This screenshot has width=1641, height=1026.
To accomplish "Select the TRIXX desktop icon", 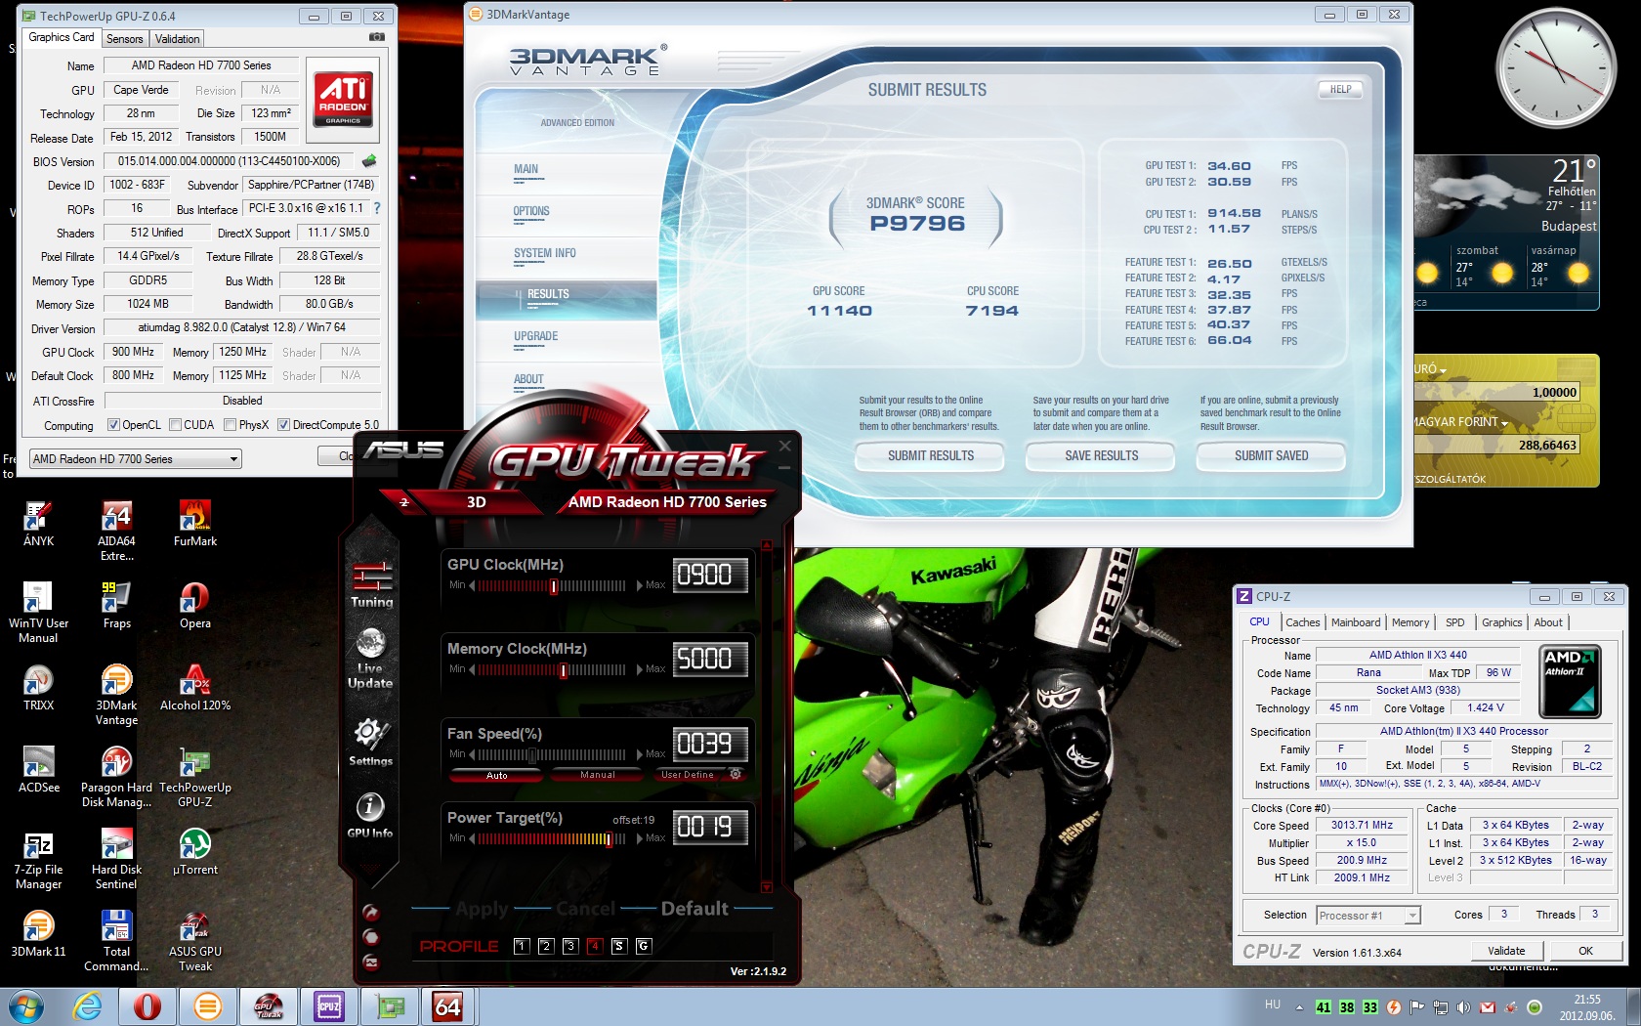I will coord(38,687).
